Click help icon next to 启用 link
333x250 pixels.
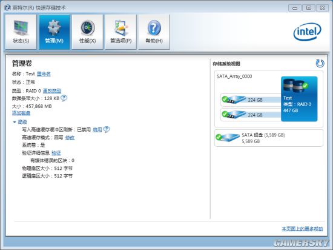[107, 129]
